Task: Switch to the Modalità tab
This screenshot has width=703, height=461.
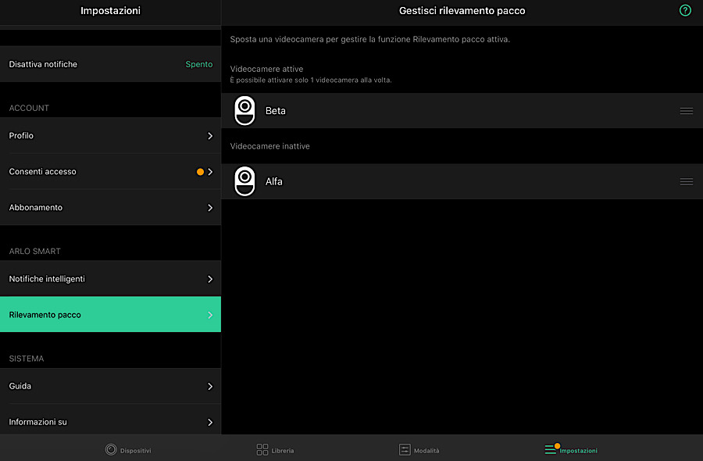Action: point(419,450)
